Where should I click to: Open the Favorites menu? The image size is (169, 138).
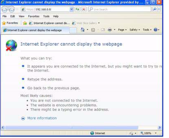pos(34,16)
